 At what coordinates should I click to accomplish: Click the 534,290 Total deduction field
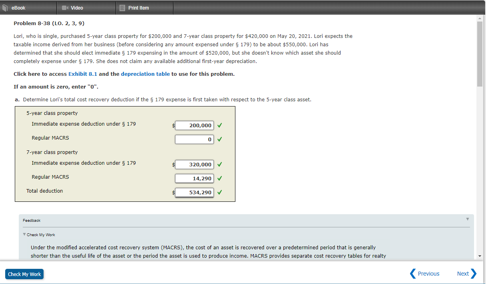(194, 192)
